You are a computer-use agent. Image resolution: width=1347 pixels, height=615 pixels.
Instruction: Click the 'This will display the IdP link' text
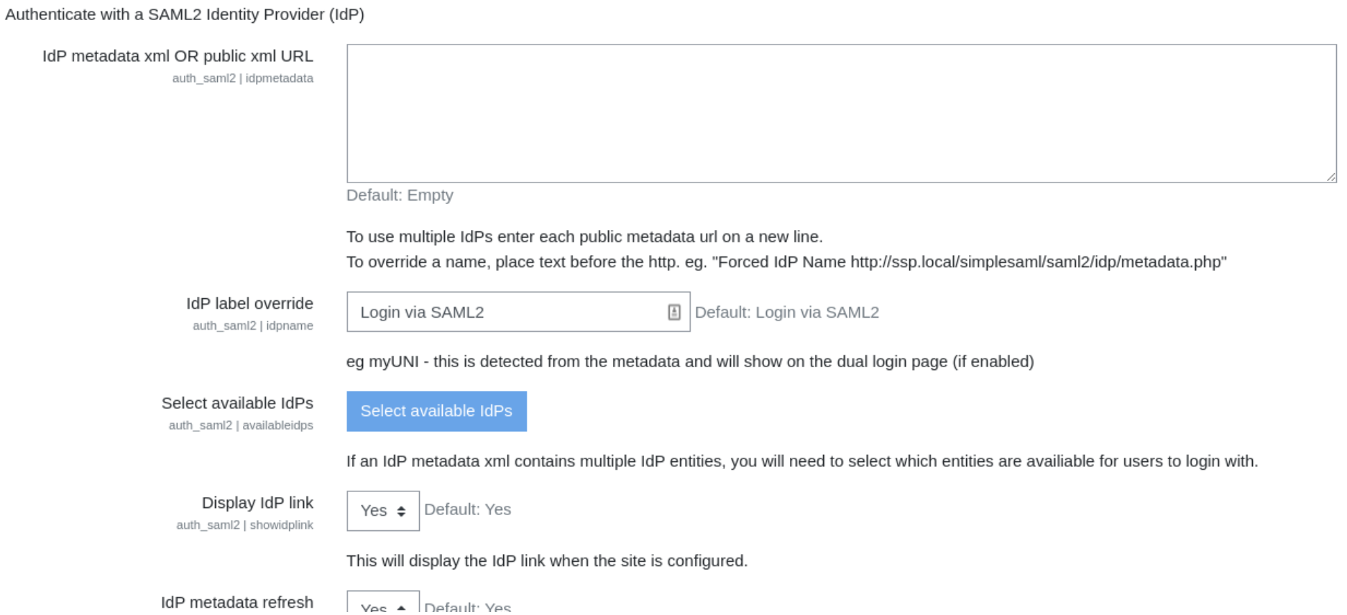click(547, 561)
